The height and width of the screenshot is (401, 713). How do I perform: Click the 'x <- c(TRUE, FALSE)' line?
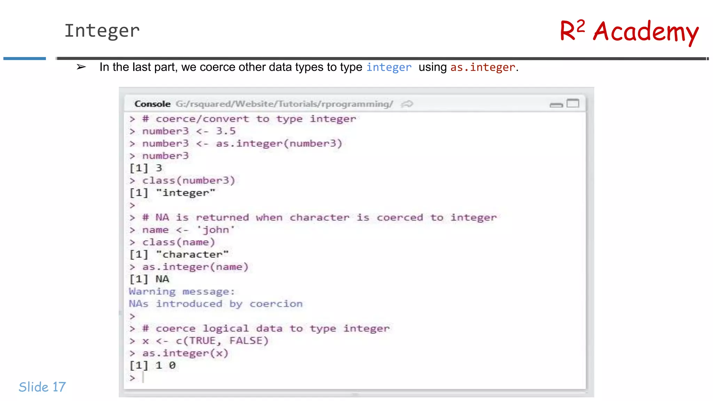(205, 341)
